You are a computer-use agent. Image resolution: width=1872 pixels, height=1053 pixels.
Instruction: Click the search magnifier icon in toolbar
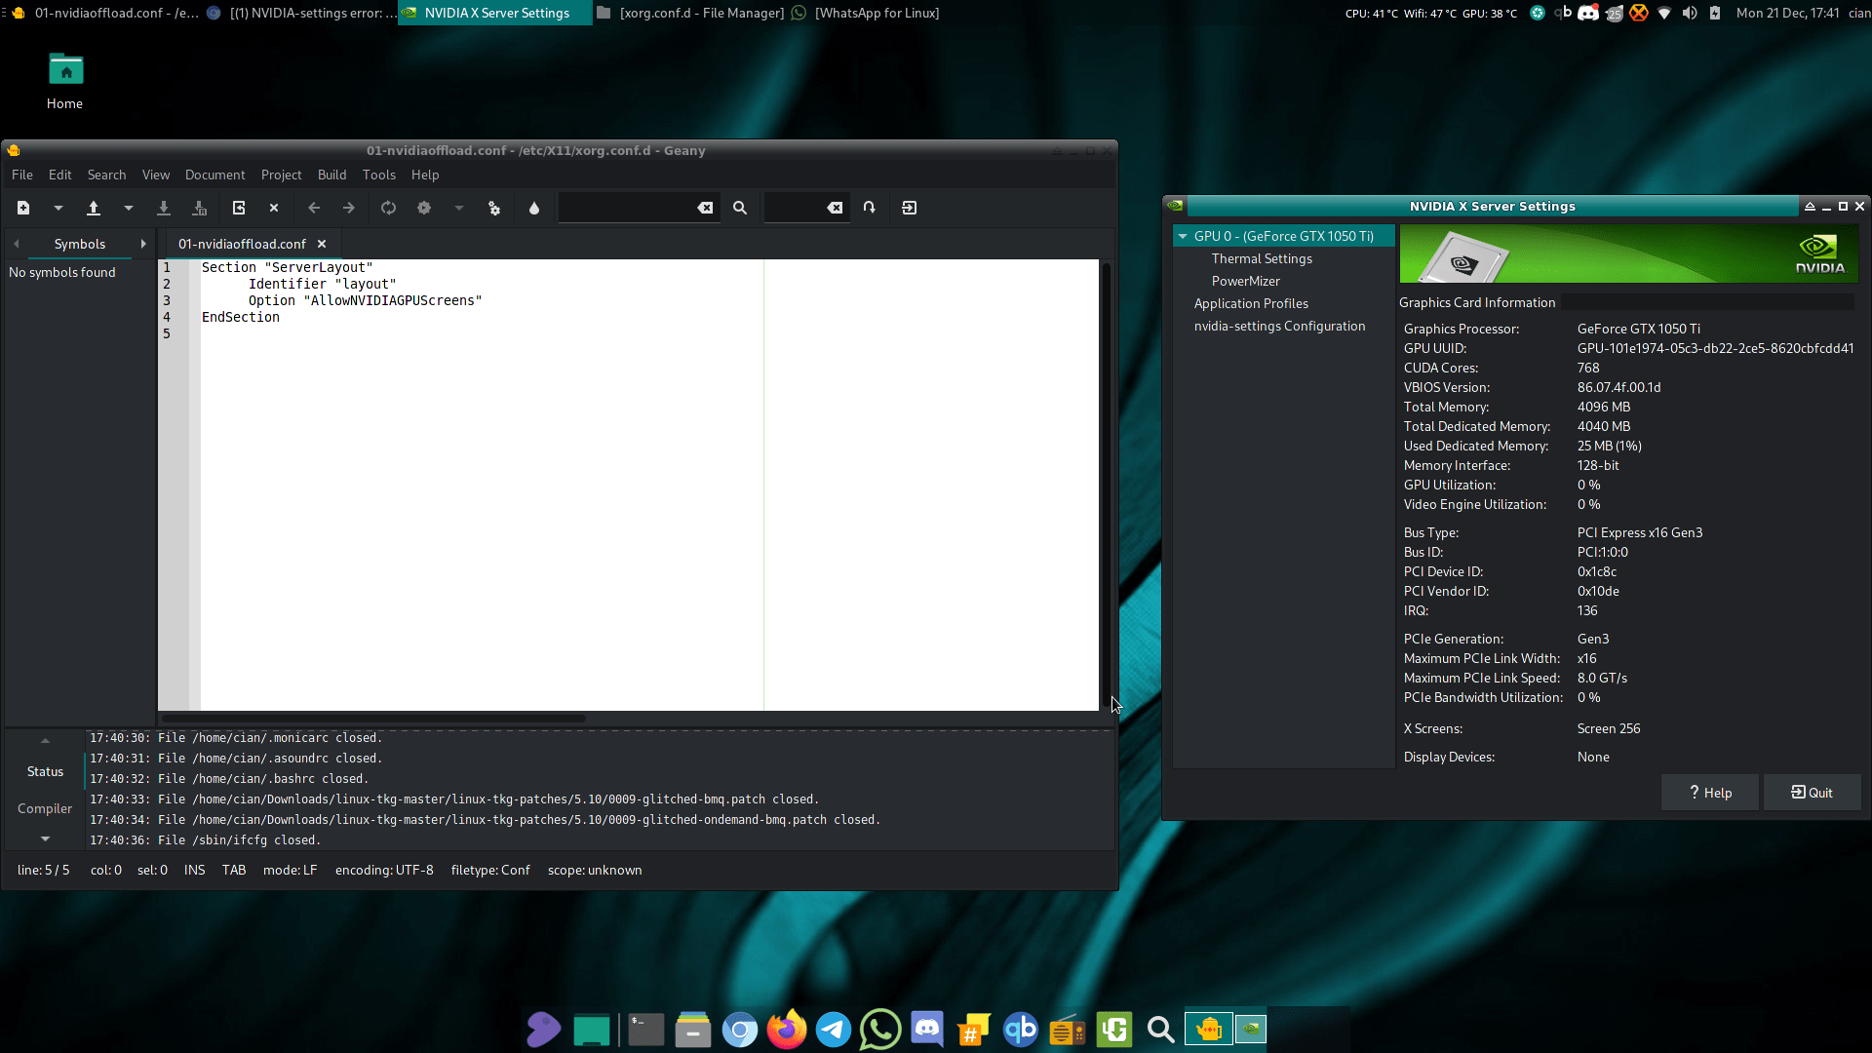click(740, 208)
